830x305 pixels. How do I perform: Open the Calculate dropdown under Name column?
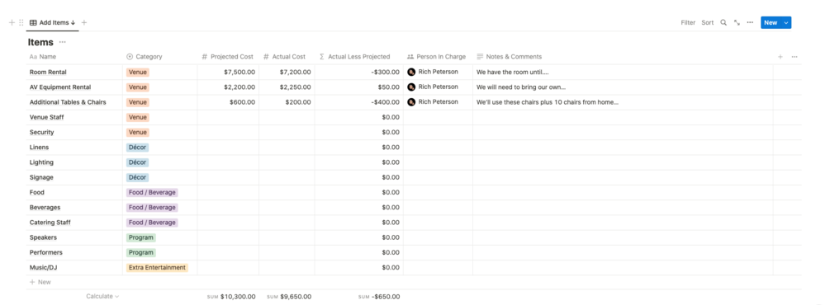[102, 297]
